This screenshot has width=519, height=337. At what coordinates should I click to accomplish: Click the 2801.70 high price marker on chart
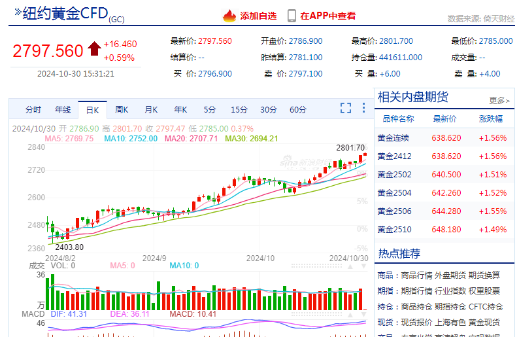tap(350, 148)
